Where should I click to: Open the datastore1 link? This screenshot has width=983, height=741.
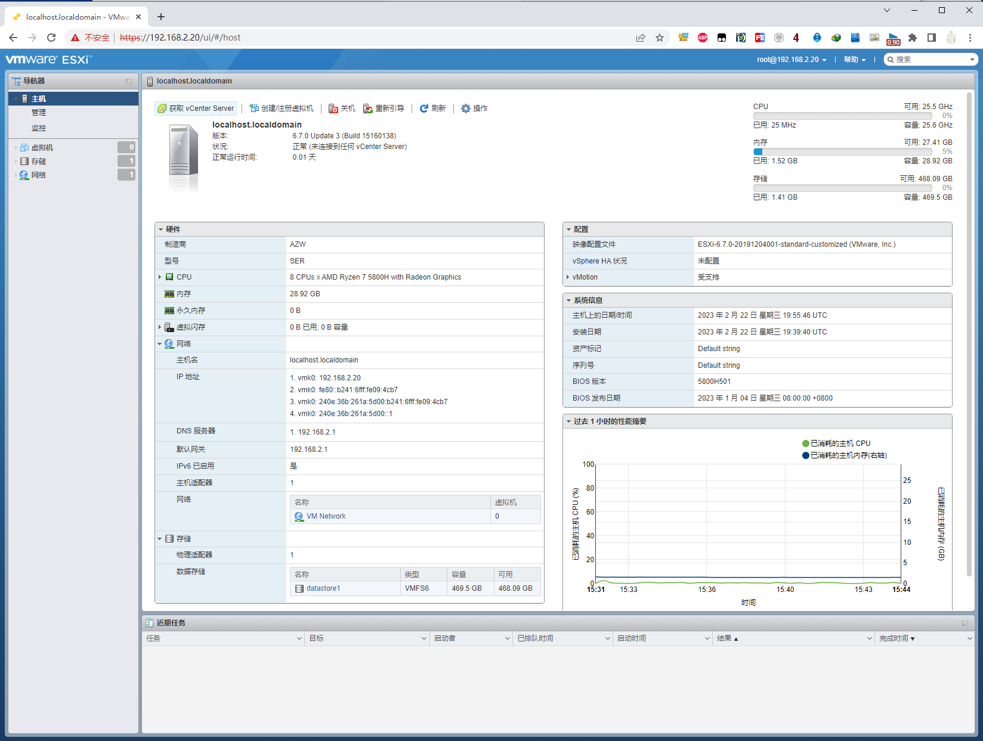[x=323, y=588]
